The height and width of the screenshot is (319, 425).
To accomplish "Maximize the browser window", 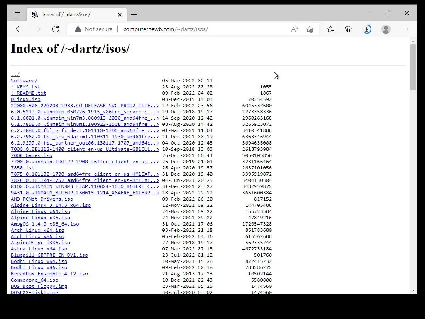I will coord(388,13).
